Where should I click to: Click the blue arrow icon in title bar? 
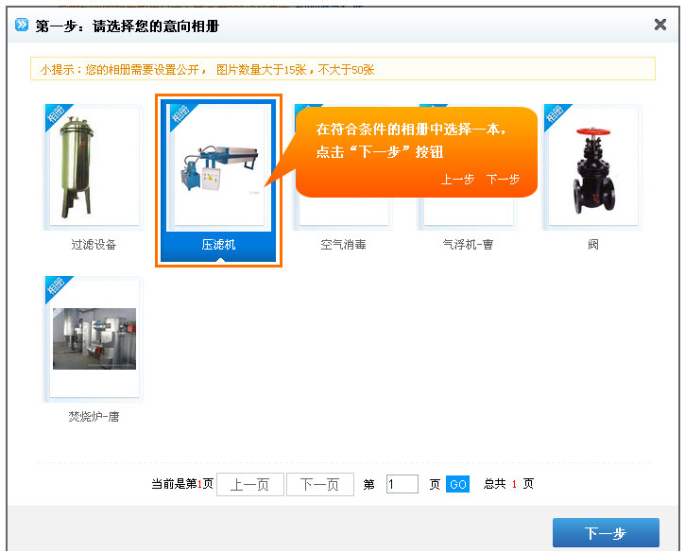pos(22,25)
